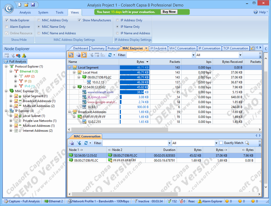Select MAC Address Only radio button
271x206 pixels.
[x=39, y=20]
